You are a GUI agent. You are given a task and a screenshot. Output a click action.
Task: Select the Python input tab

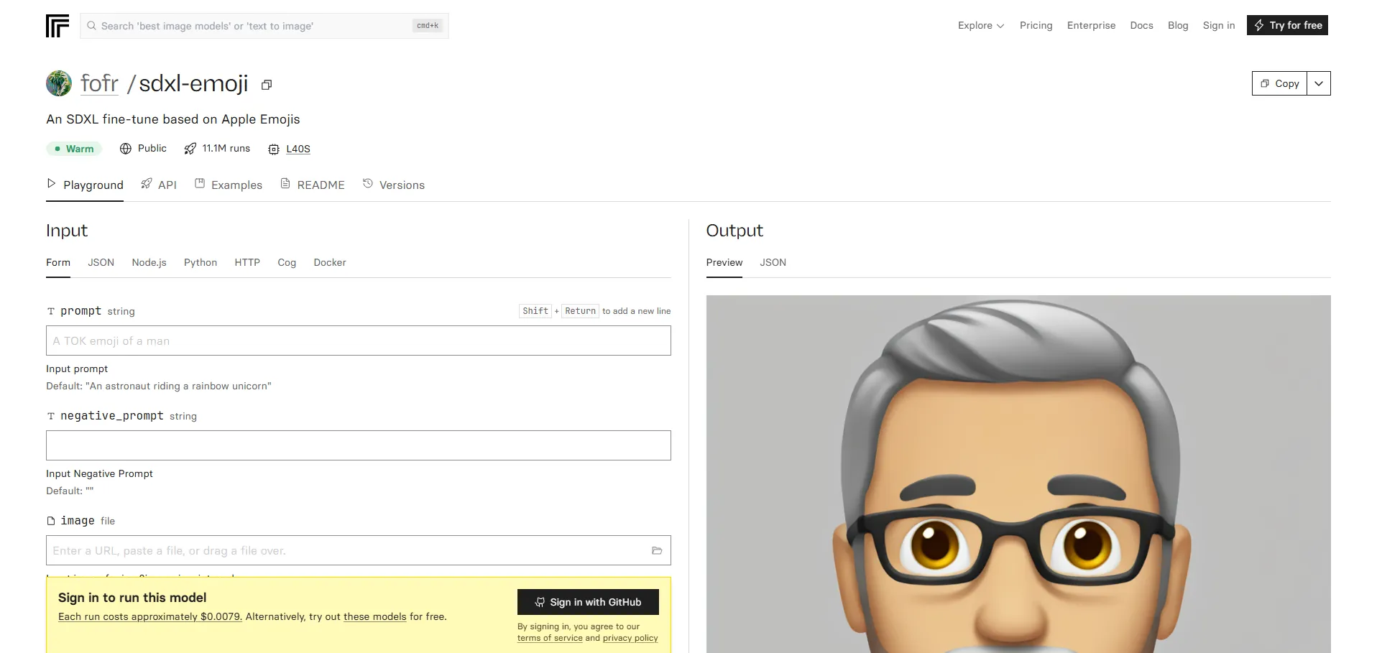coord(201,263)
